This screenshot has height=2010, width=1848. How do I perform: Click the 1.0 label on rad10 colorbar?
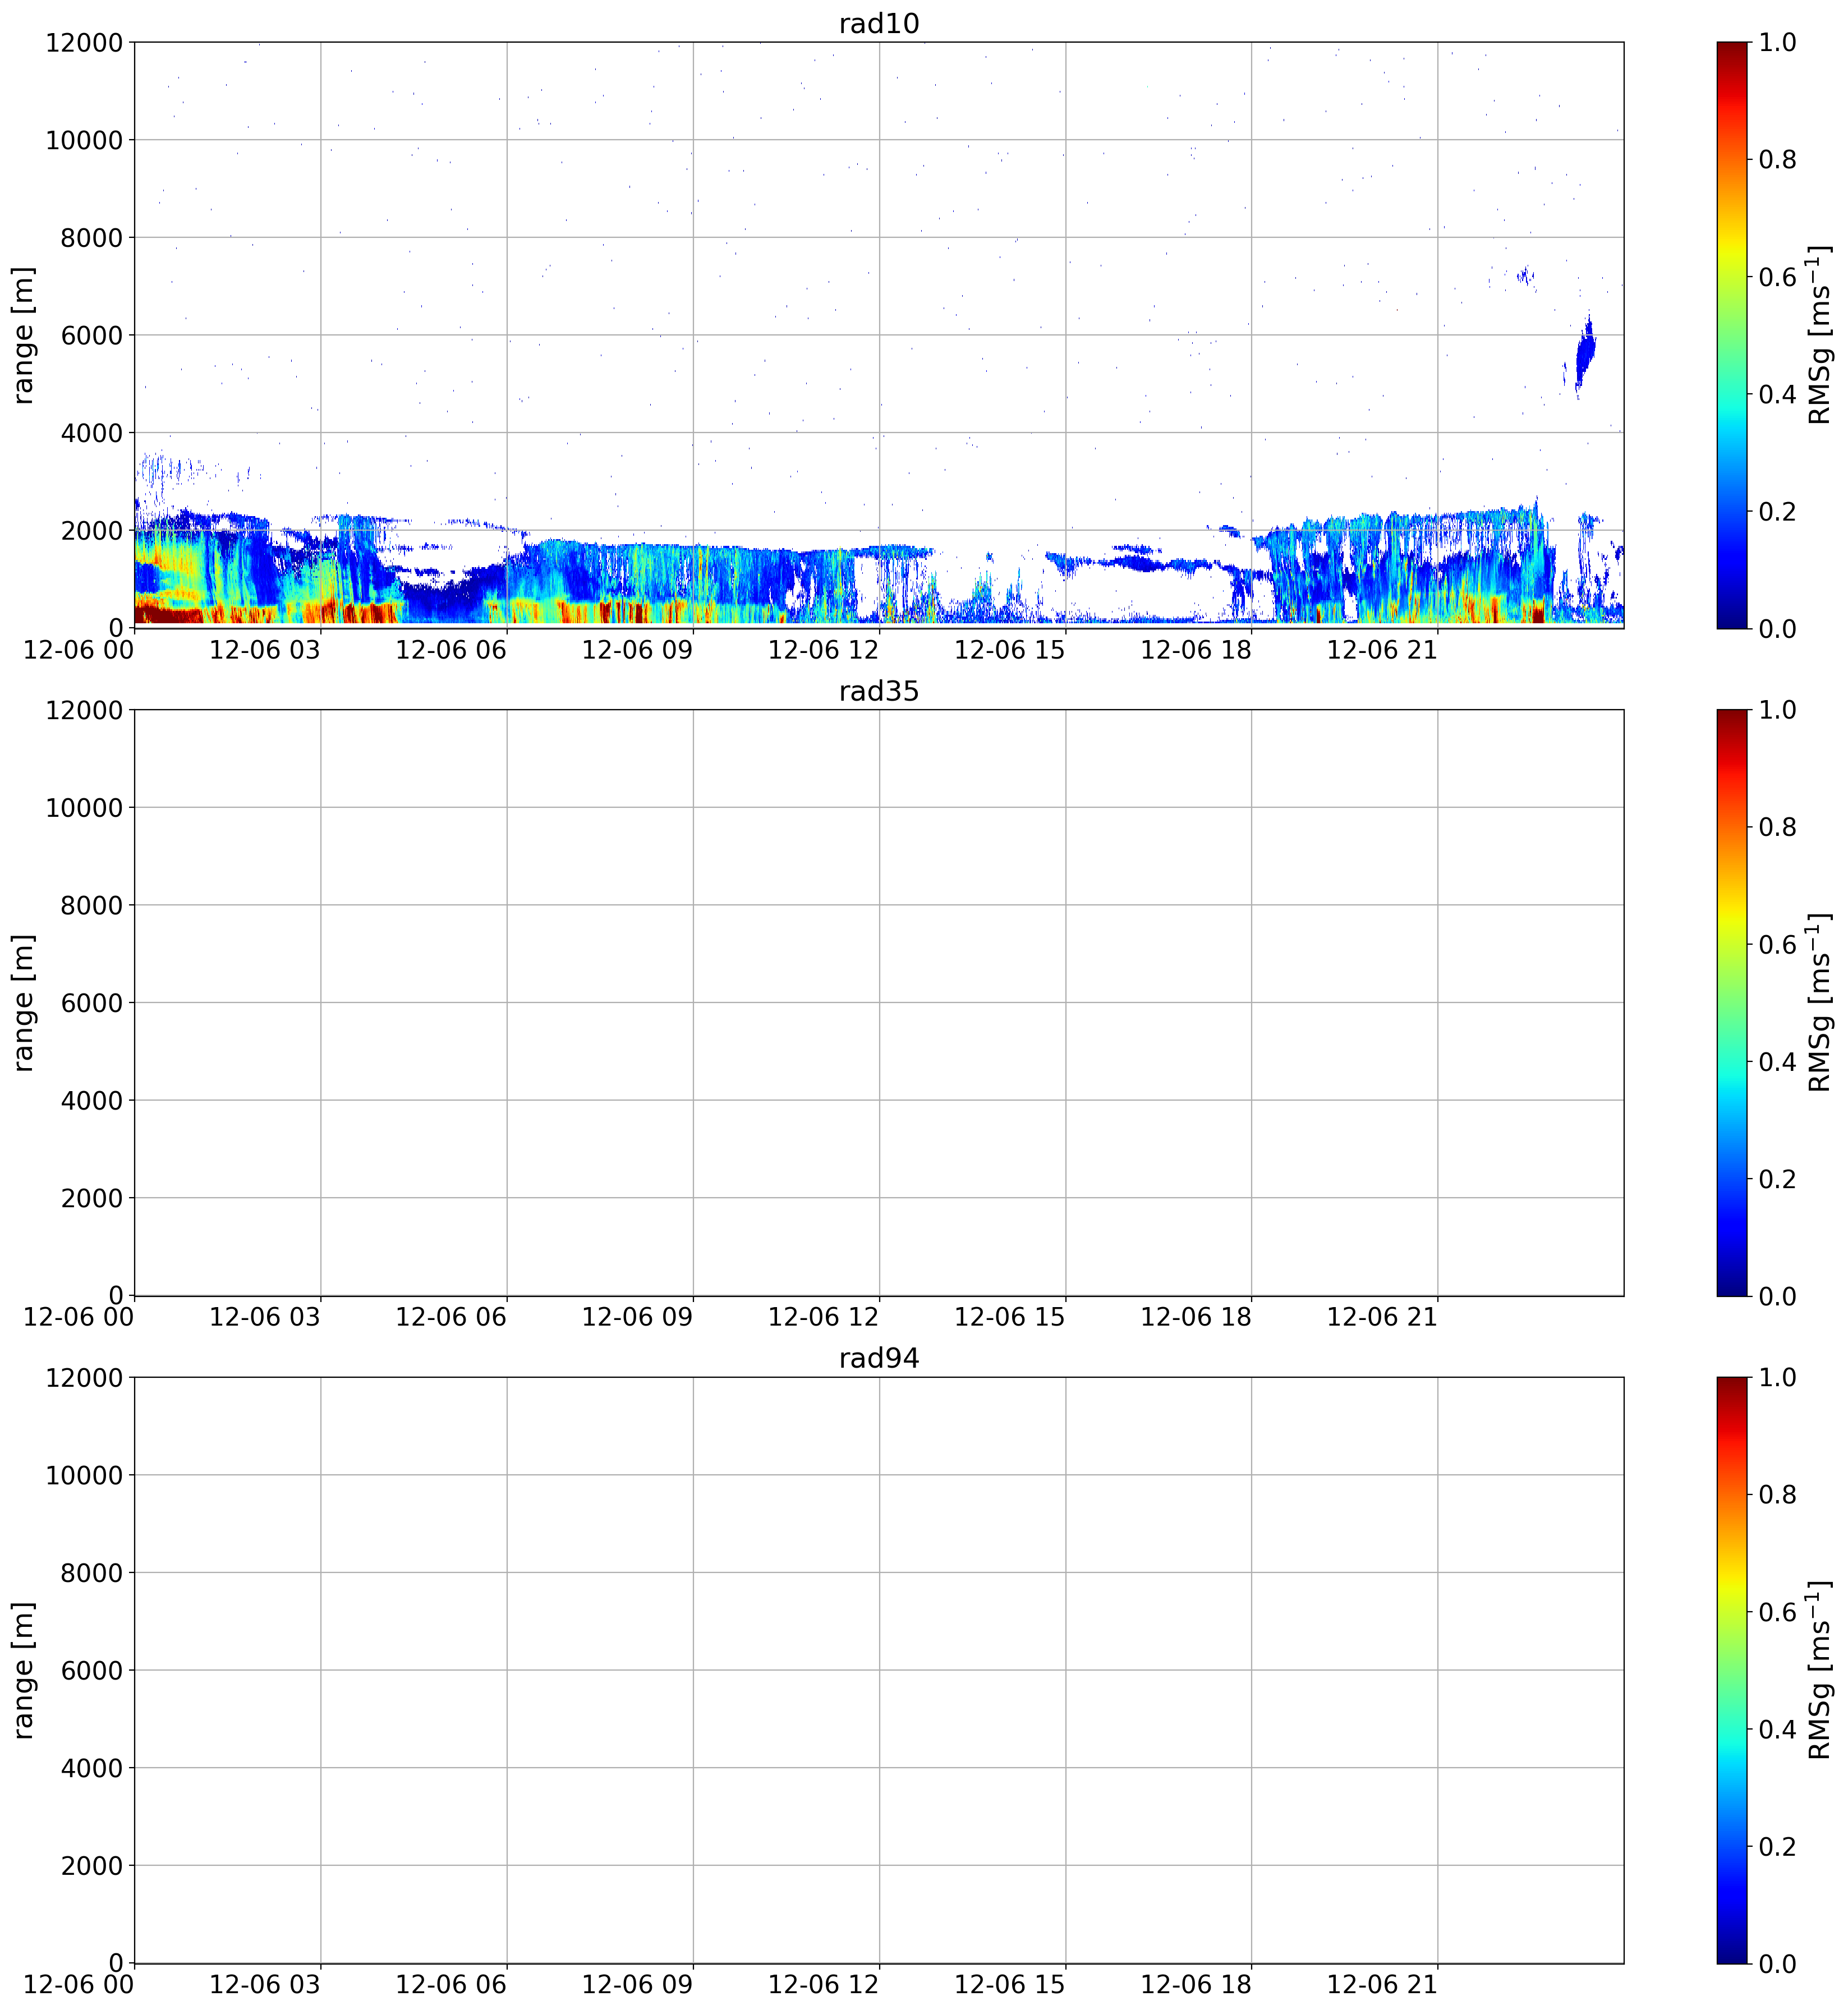(x=1777, y=42)
